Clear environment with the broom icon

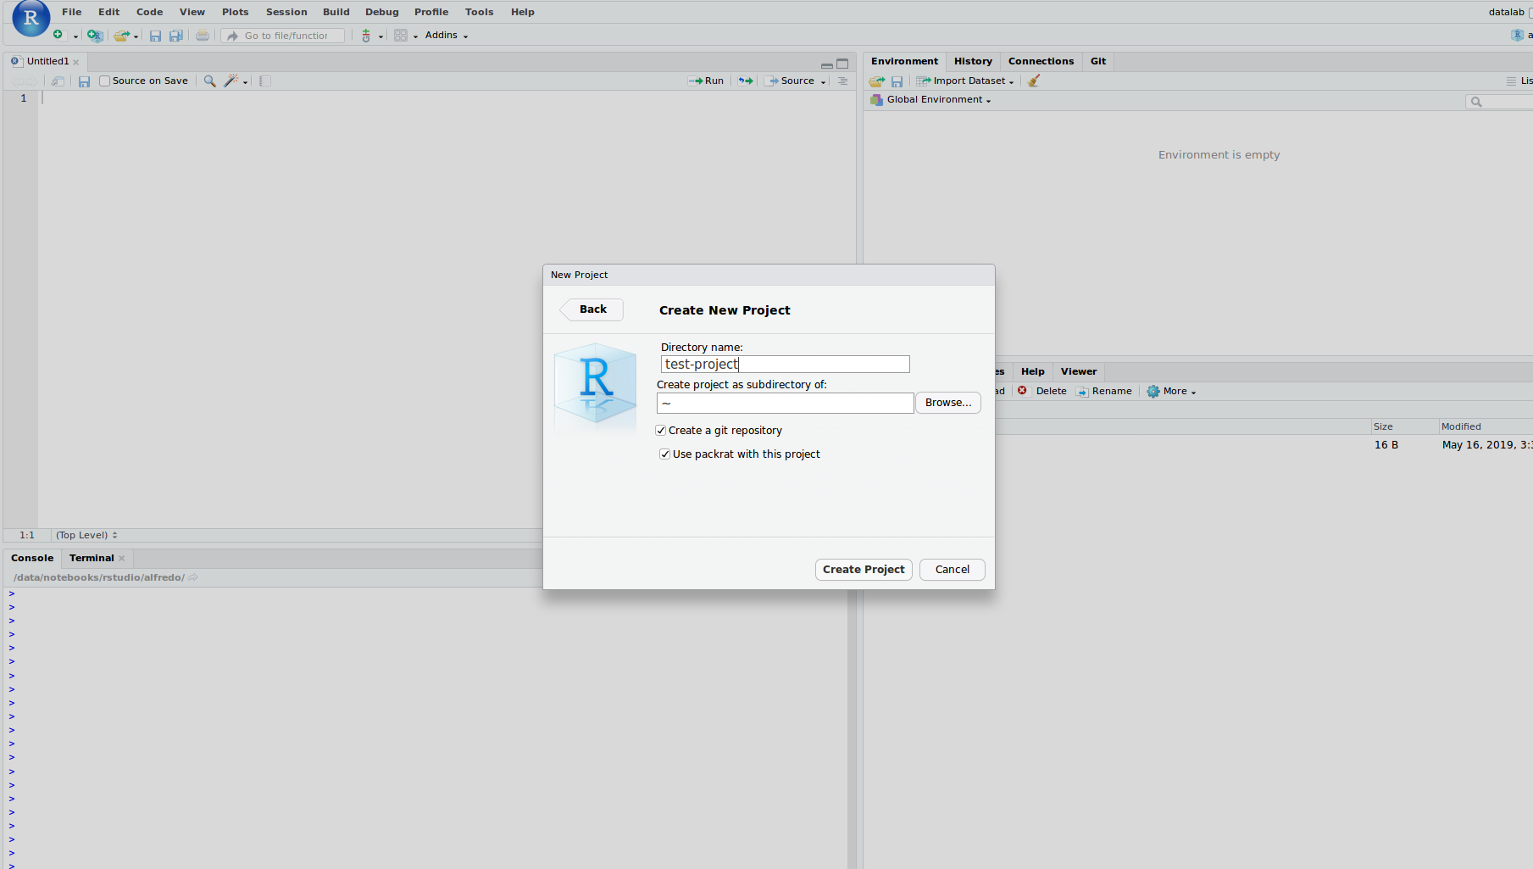point(1034,81)
